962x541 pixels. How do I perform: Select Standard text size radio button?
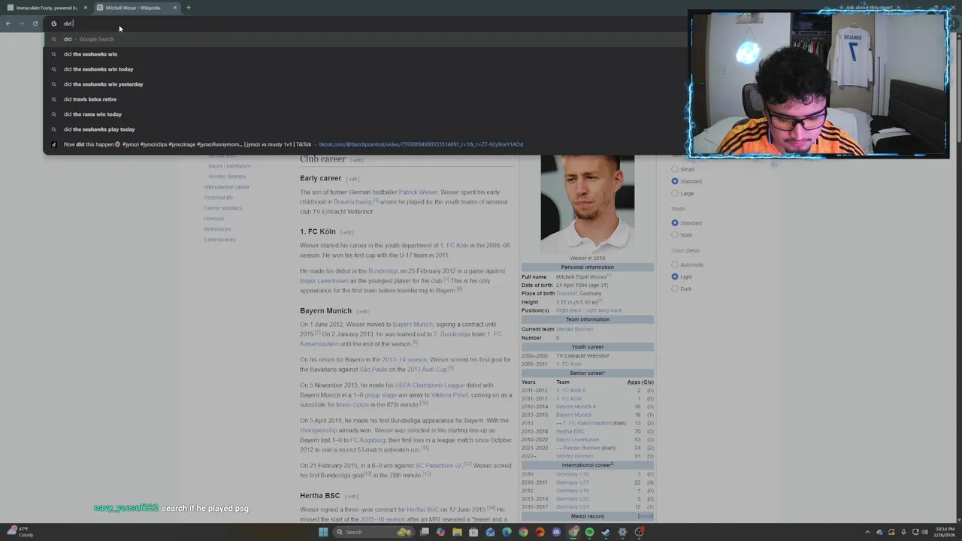click(675, 181)
